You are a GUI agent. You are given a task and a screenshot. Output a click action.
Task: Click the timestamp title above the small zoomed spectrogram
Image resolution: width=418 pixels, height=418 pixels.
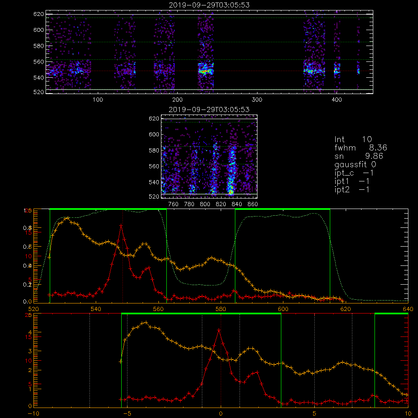pyautogui.click(x=209, y=110)
